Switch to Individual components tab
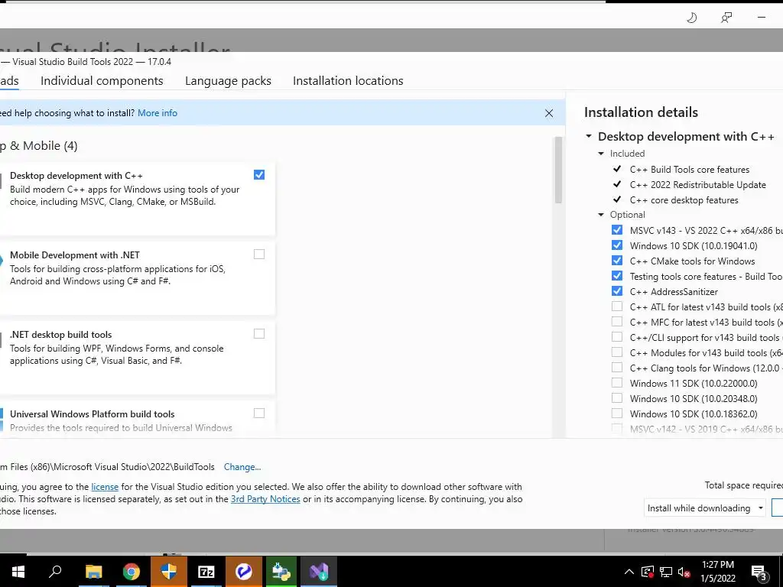This screenshot has width=783, height=587. [x=102, y=81]
